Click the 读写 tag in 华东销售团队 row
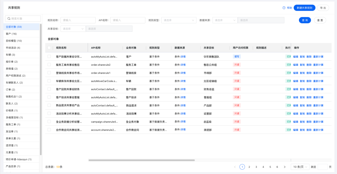The image size is (337, 174). [237, 57]
